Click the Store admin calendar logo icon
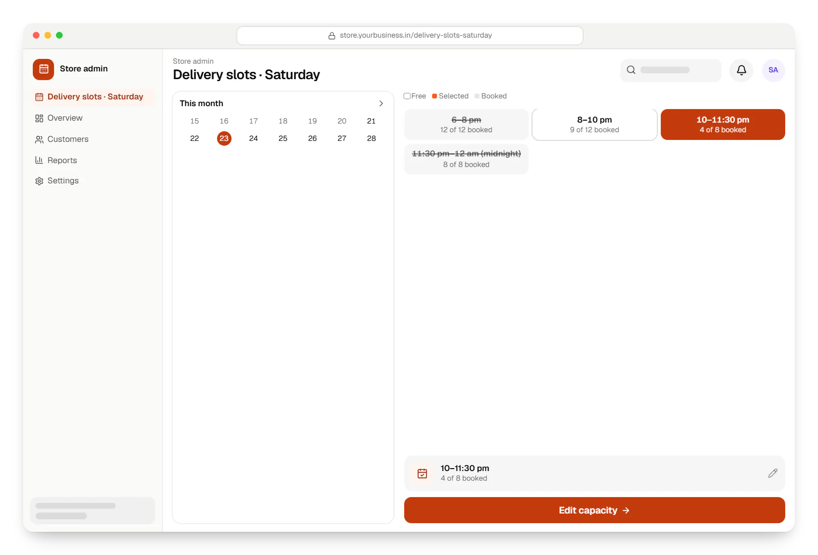This screenshot has height=555, width=818. [x=43, y=69]
